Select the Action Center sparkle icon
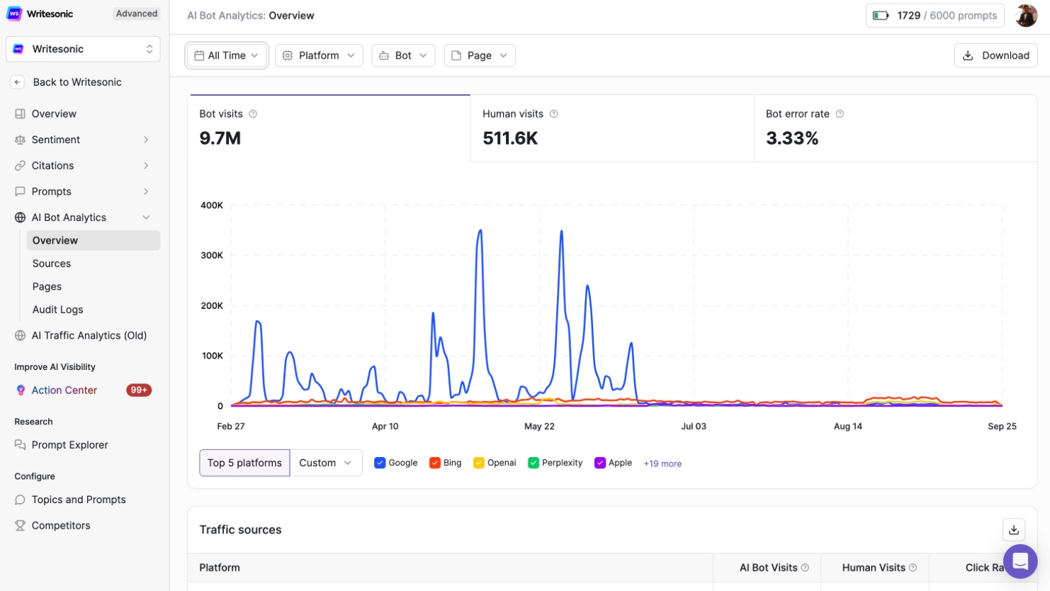Viewport: 1050px width, 591px height. [21, 390]
